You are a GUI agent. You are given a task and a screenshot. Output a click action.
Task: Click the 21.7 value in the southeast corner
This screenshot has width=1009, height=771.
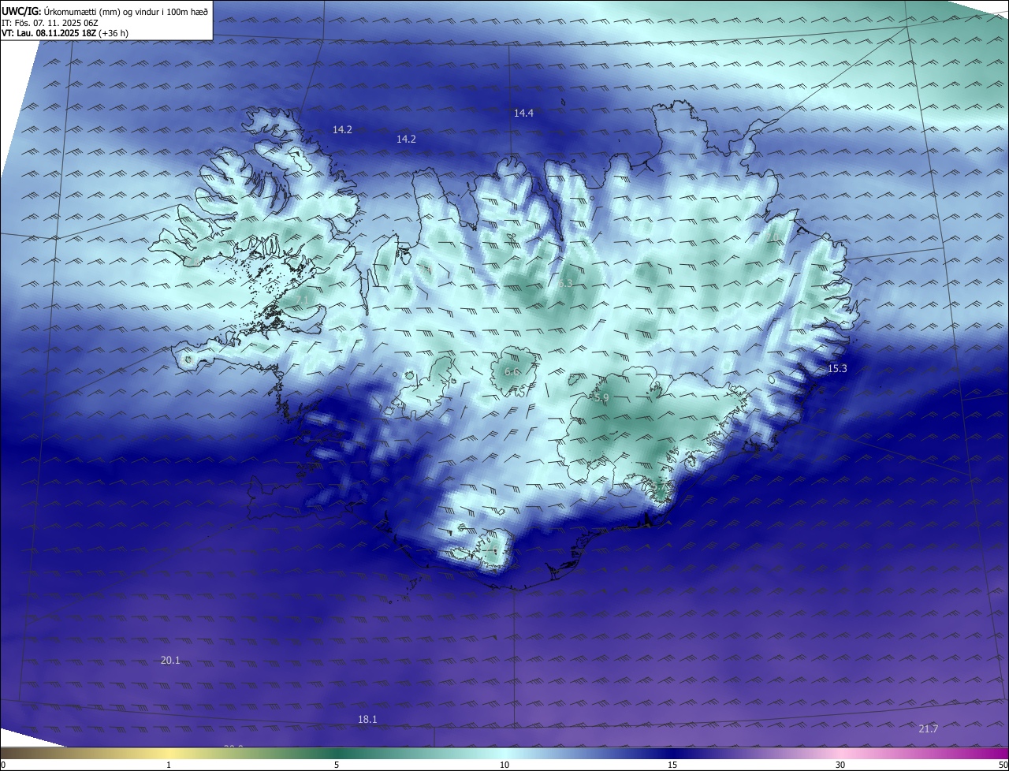pyautogui.click(x=929, y=729)
